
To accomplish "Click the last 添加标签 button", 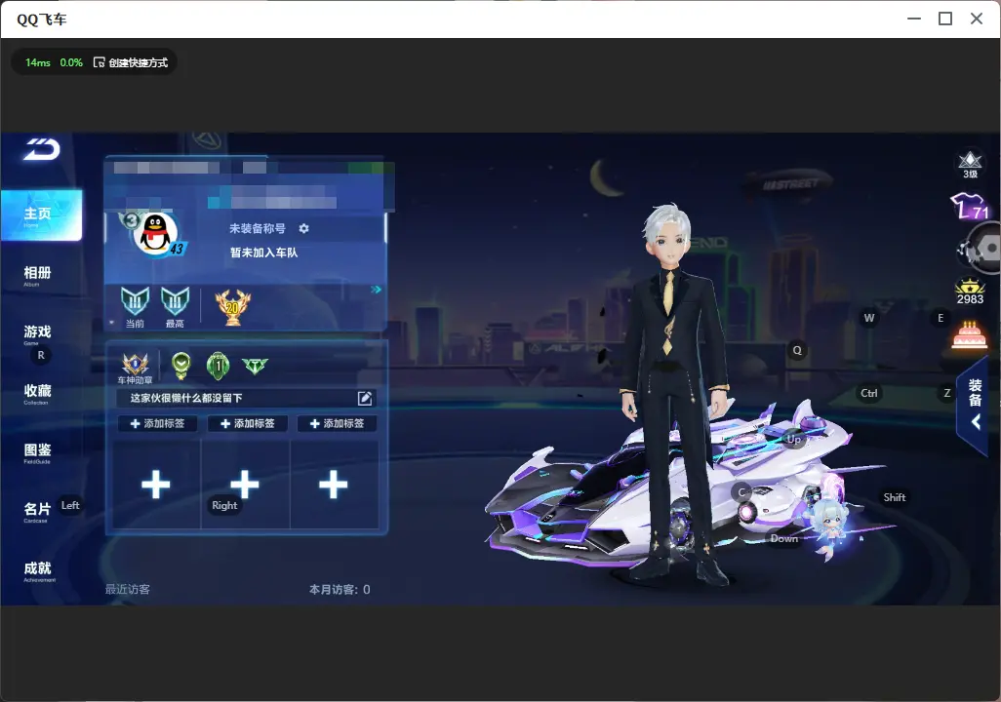I will 337,424.
